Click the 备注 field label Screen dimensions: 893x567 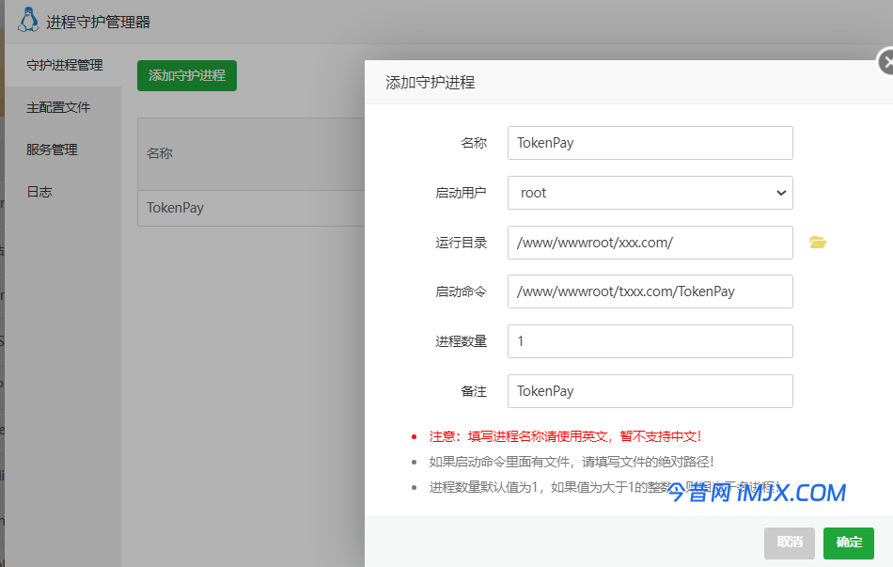coord(473,391)
